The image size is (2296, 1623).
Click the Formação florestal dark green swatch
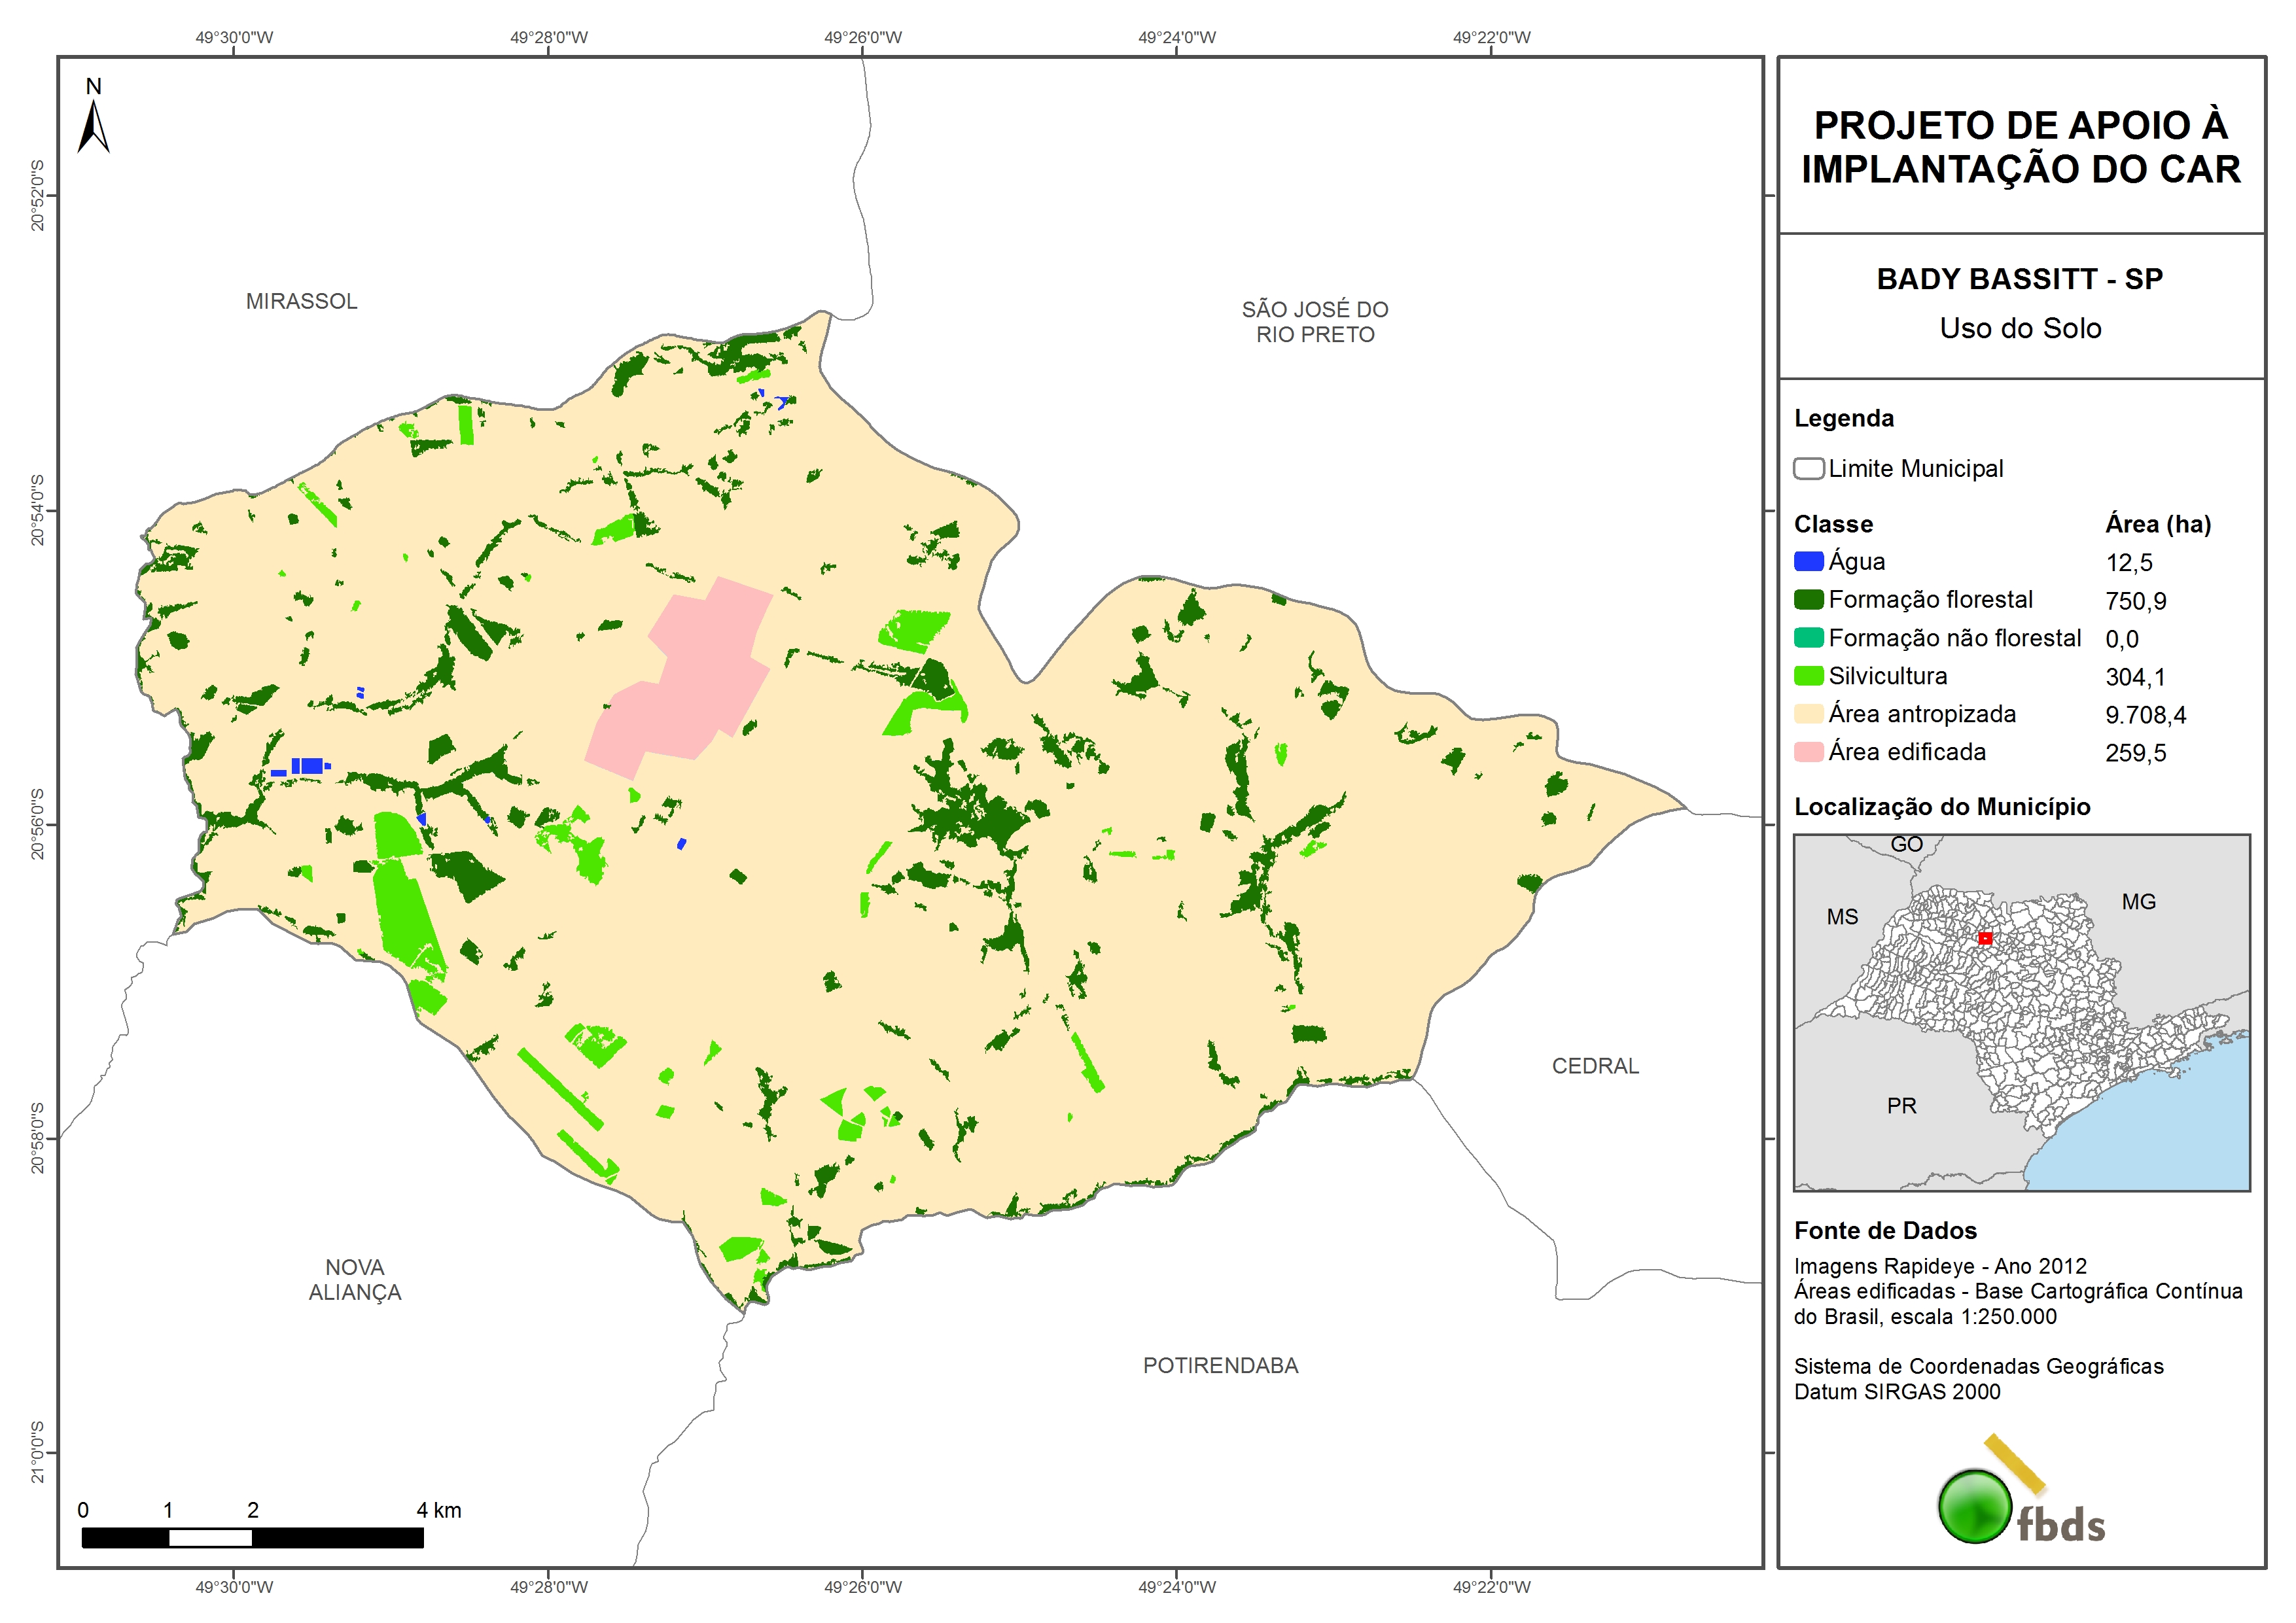pyautogui.click(x=1808, y=600)
